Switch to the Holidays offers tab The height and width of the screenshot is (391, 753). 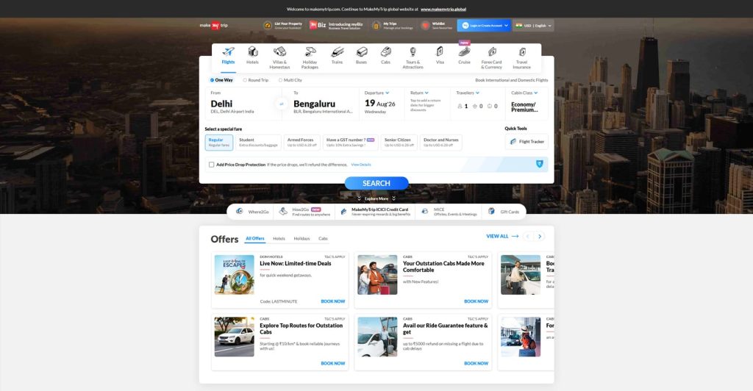tap(302, 238)
